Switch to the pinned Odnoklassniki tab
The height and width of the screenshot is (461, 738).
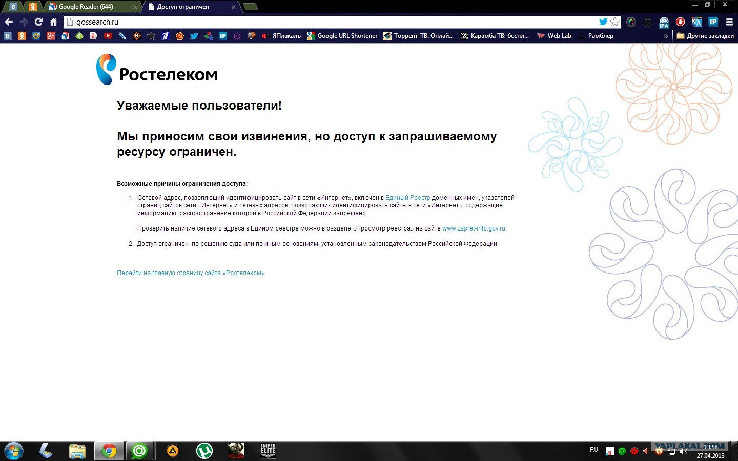coord(32,7)
